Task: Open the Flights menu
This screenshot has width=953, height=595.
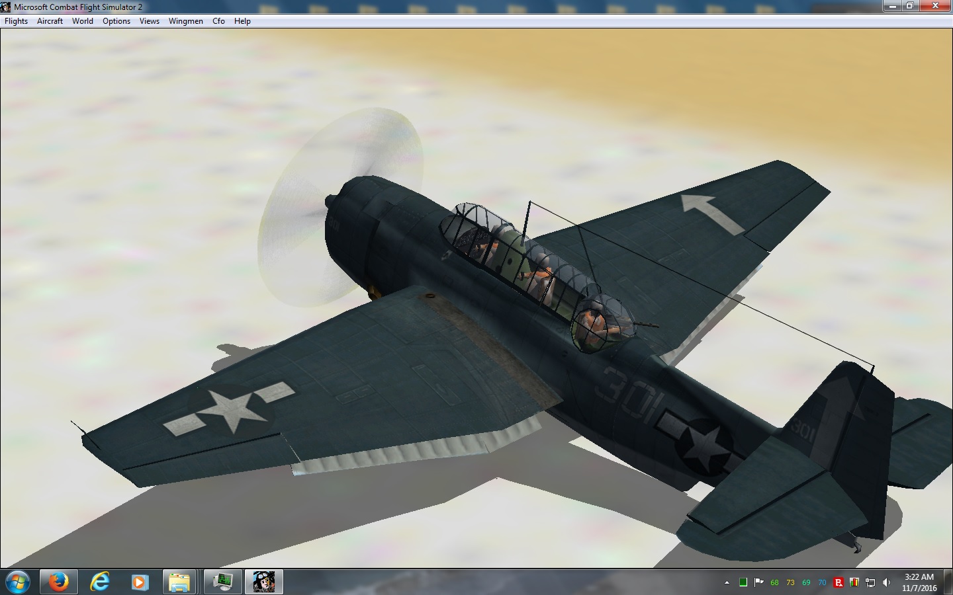Action: coord(16,21)
